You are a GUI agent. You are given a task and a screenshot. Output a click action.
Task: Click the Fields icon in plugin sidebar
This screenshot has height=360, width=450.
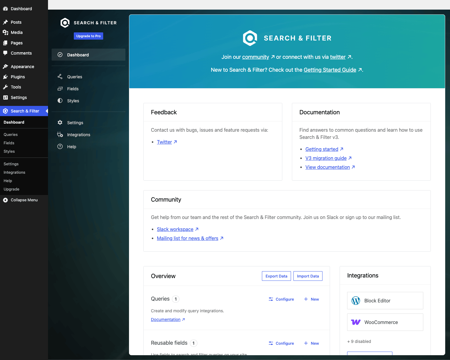(x=60, y=89)
